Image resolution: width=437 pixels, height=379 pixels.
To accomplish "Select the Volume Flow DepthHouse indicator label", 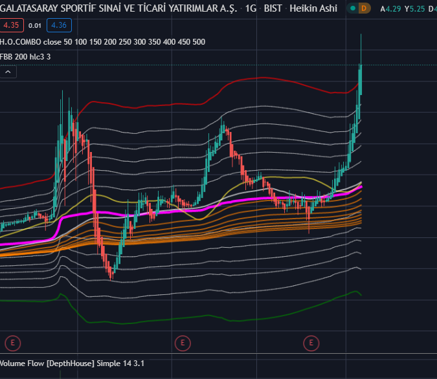I will [x=72, y=363].
